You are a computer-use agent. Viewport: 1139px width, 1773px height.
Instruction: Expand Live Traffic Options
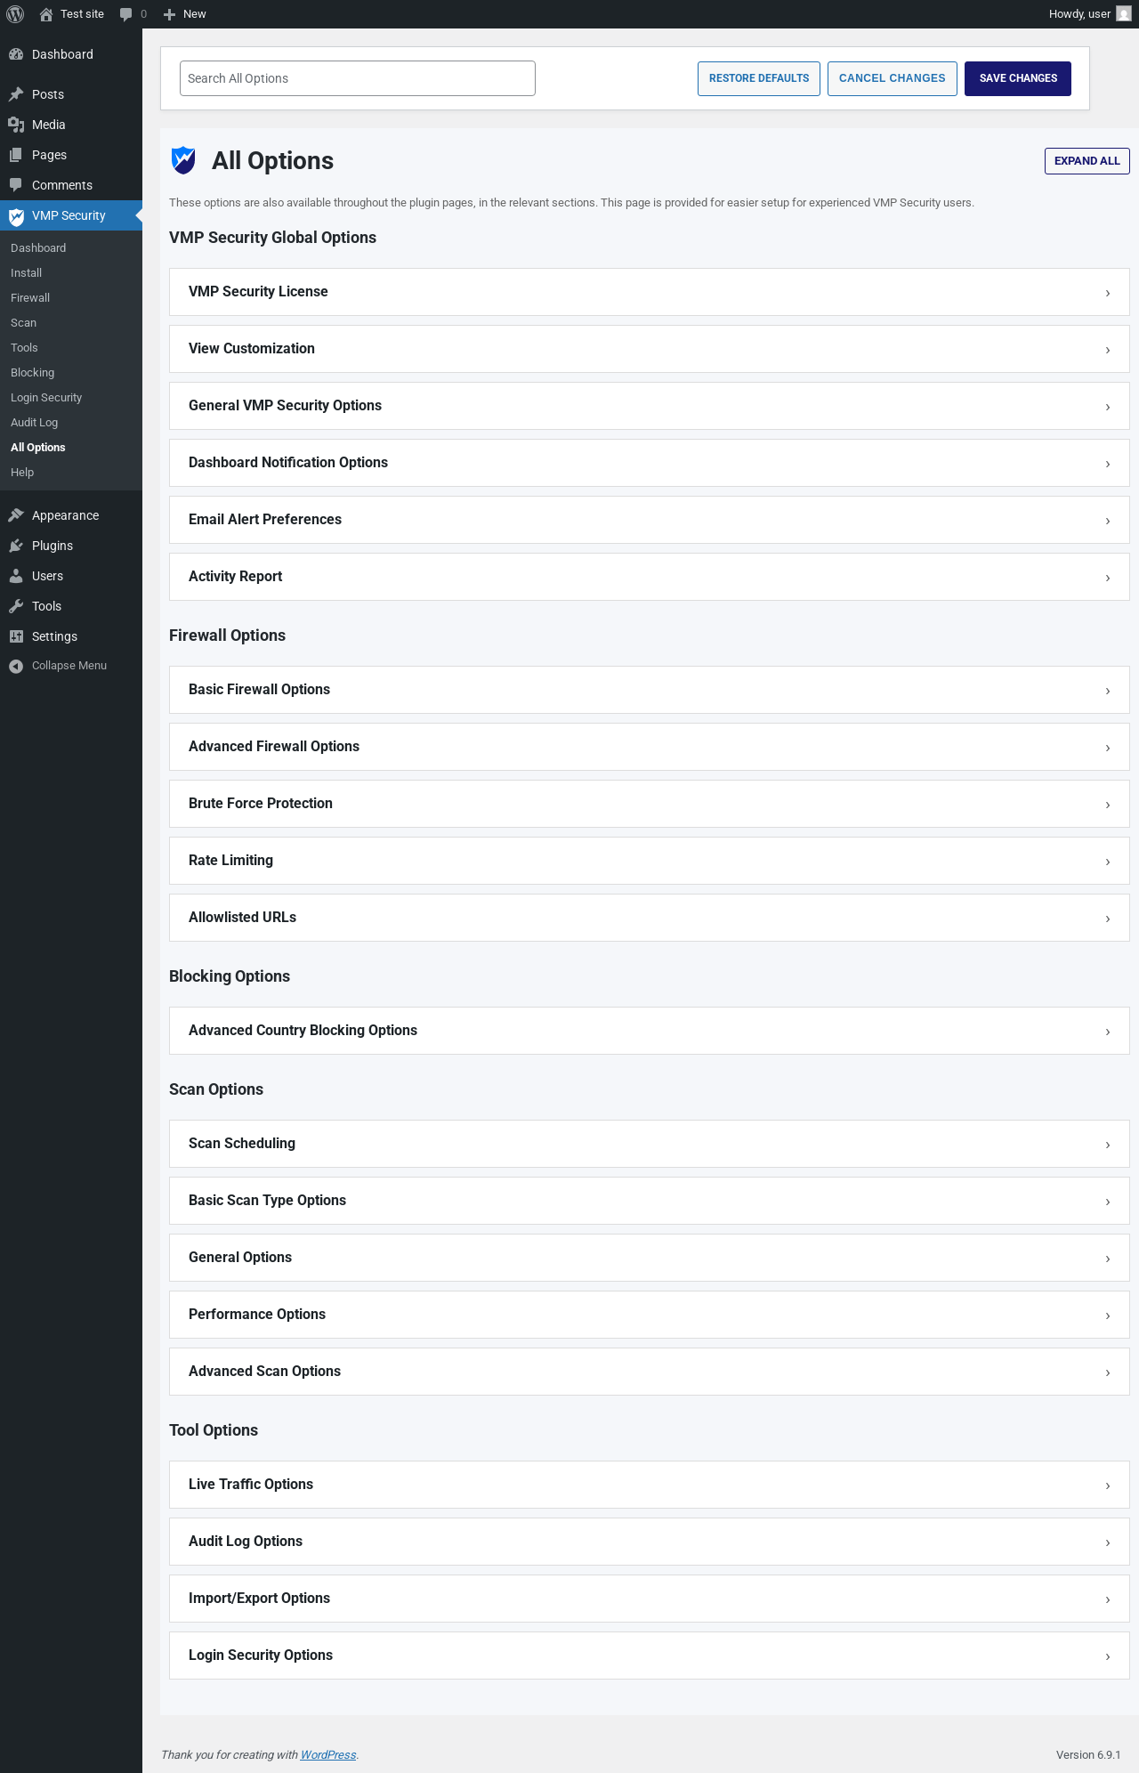pos(650,1485)
